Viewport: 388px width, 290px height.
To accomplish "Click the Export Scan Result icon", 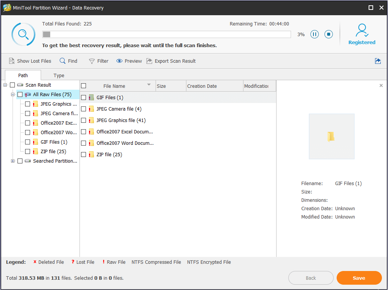I will point(149,61).
